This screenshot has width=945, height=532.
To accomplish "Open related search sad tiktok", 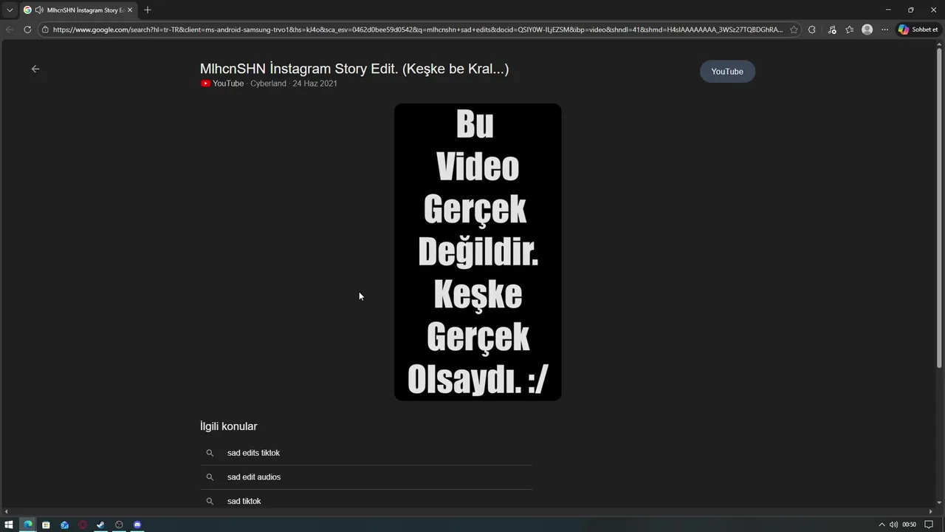I will point(244,501).
